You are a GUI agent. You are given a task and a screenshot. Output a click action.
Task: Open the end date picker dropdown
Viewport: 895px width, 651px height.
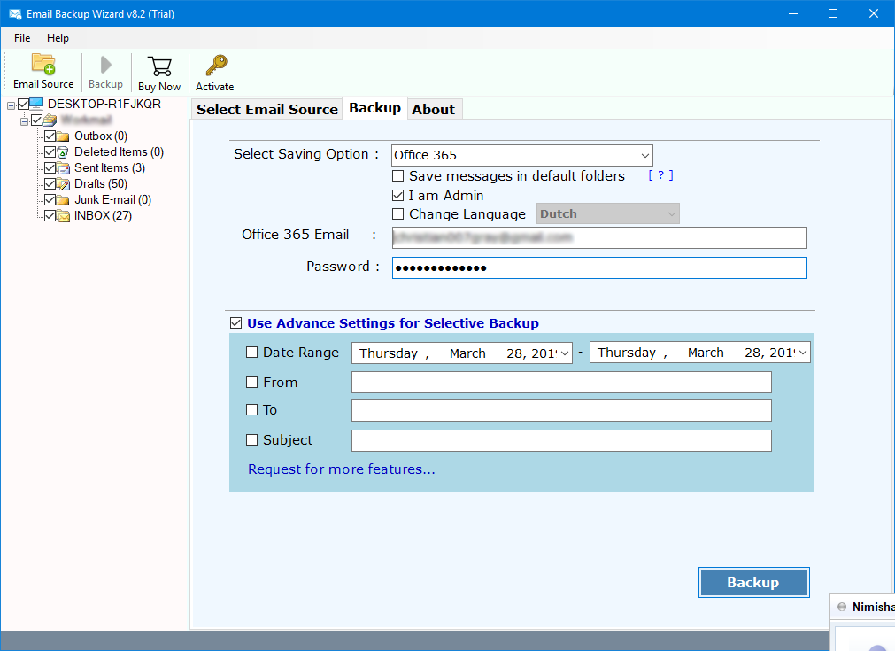[x=803, y=353]
